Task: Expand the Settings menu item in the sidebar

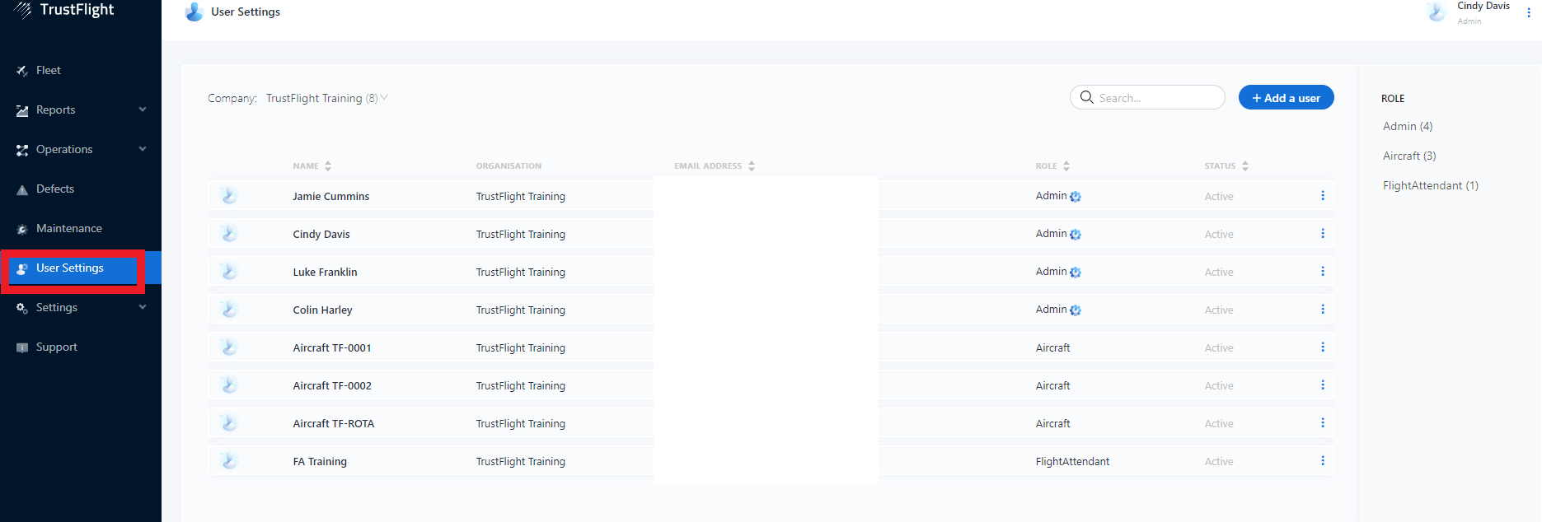Action: (143, 307)
